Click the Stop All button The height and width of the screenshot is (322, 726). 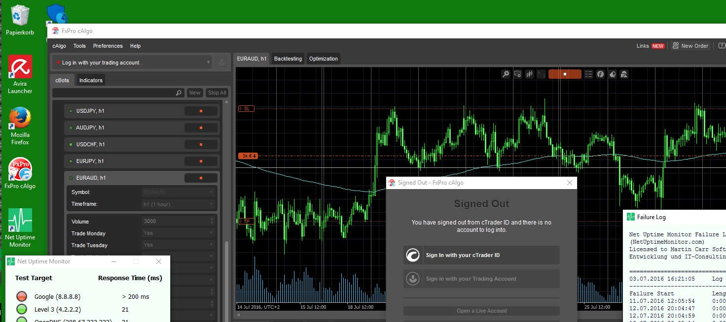coord(217,93)
